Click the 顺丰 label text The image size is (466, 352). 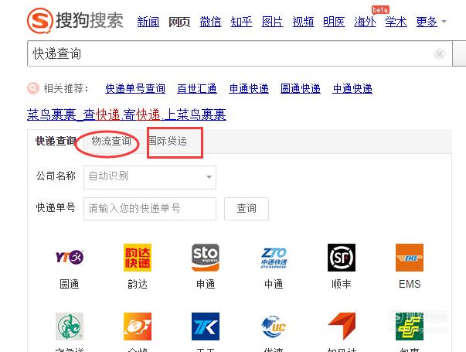[x=342, y=284]
